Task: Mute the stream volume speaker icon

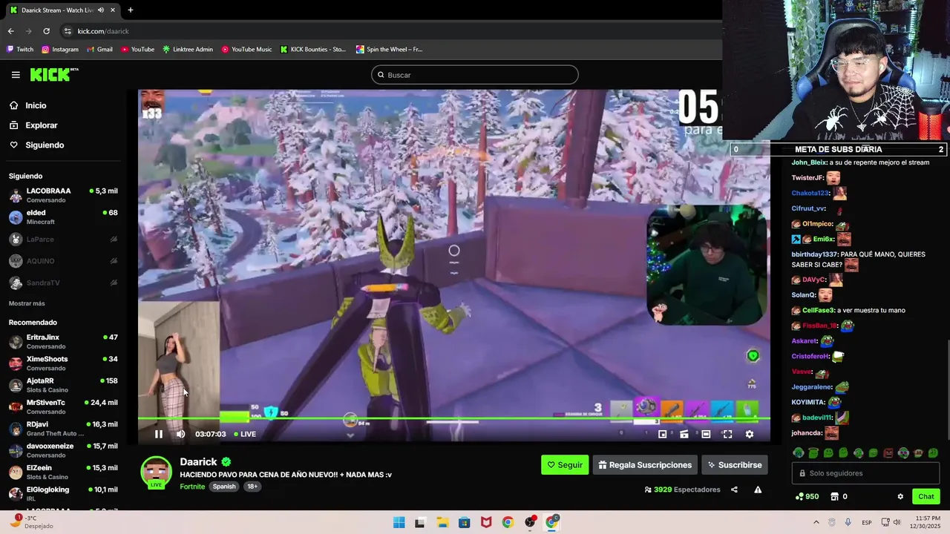Action: (x=180, y=434)
